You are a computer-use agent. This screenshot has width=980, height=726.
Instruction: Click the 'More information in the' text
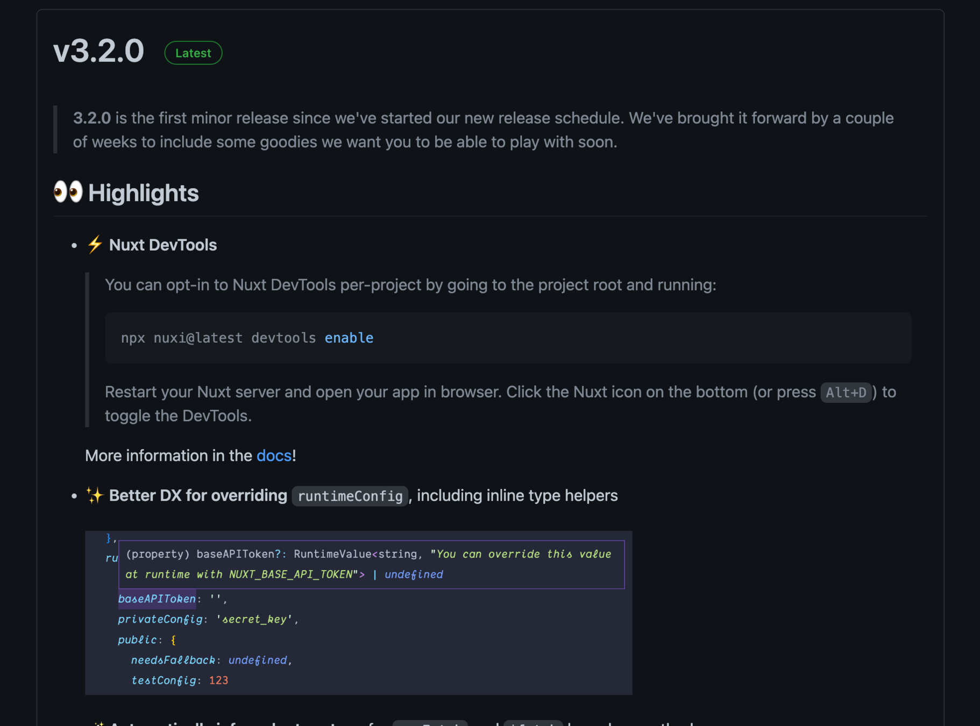tap(168, 455)
